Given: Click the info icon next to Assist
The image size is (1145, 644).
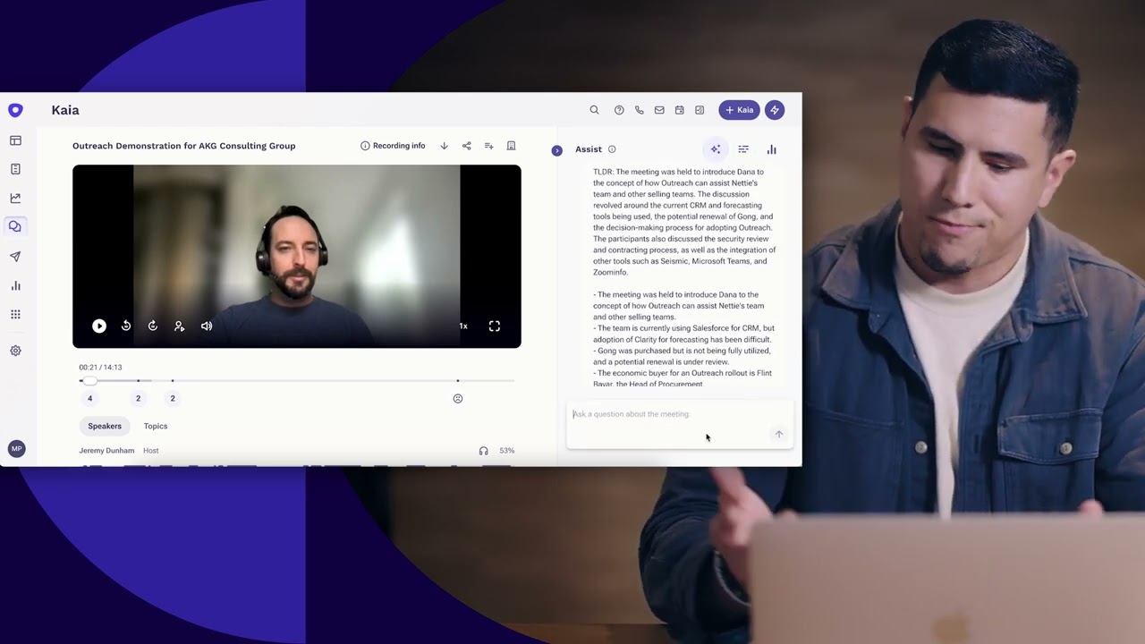Looking at the screenshot, I should (612, 149).
